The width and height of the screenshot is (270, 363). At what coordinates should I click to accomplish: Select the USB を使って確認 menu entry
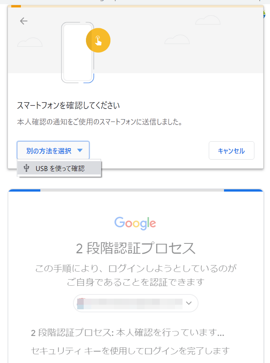click(59, 168)
